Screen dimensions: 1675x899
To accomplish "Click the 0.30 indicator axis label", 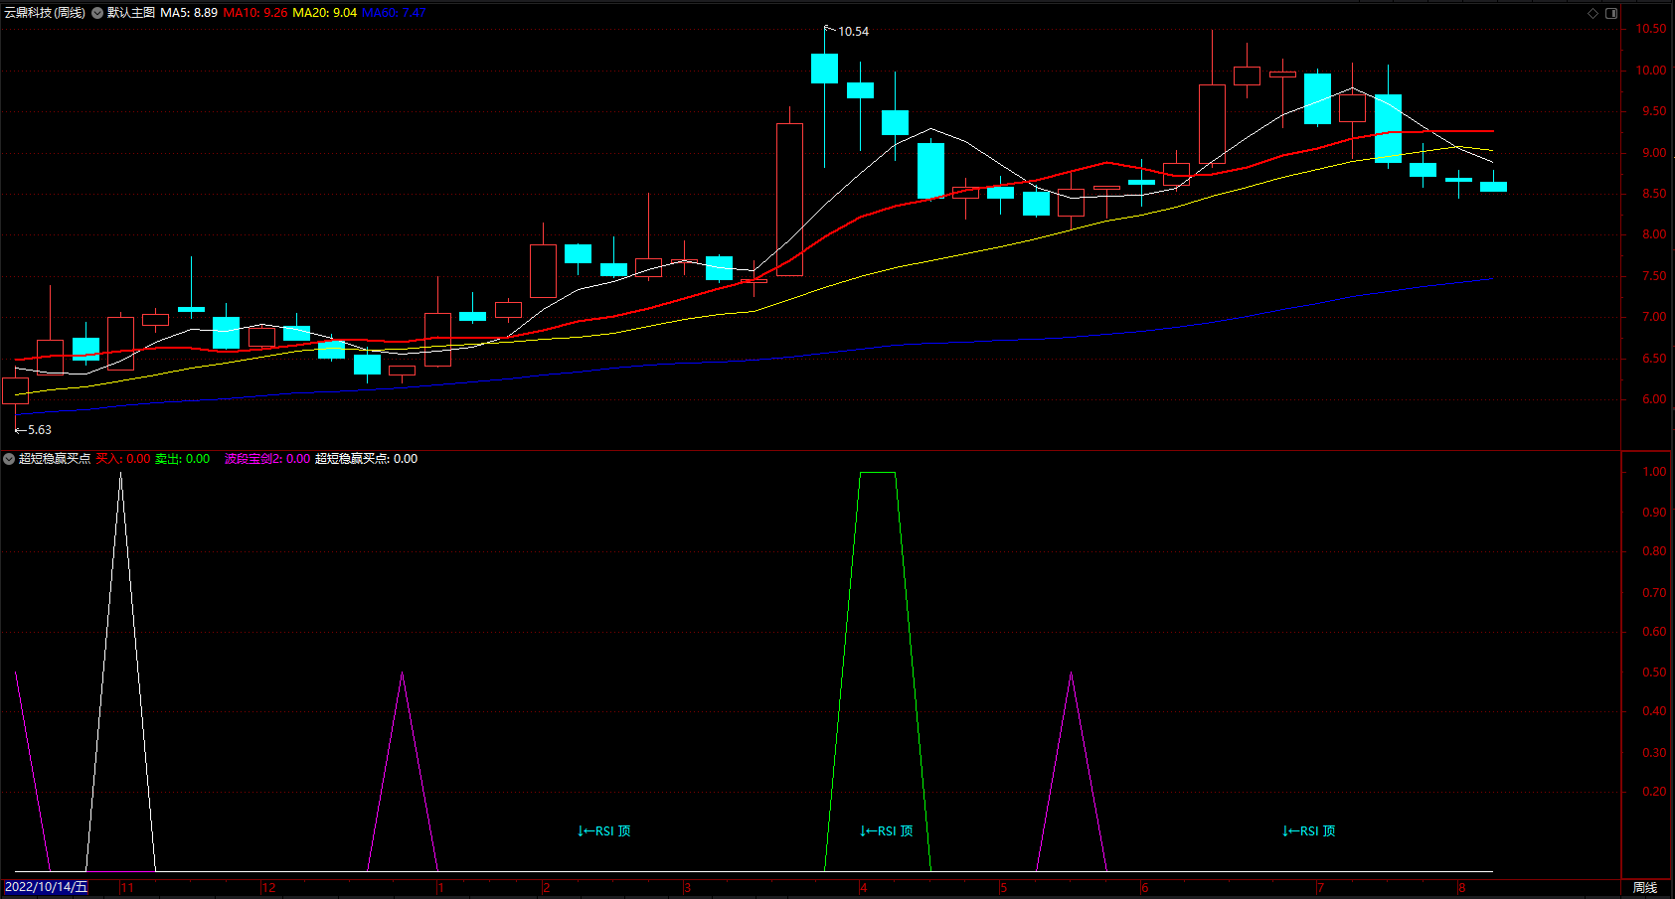I will 1654,753.
